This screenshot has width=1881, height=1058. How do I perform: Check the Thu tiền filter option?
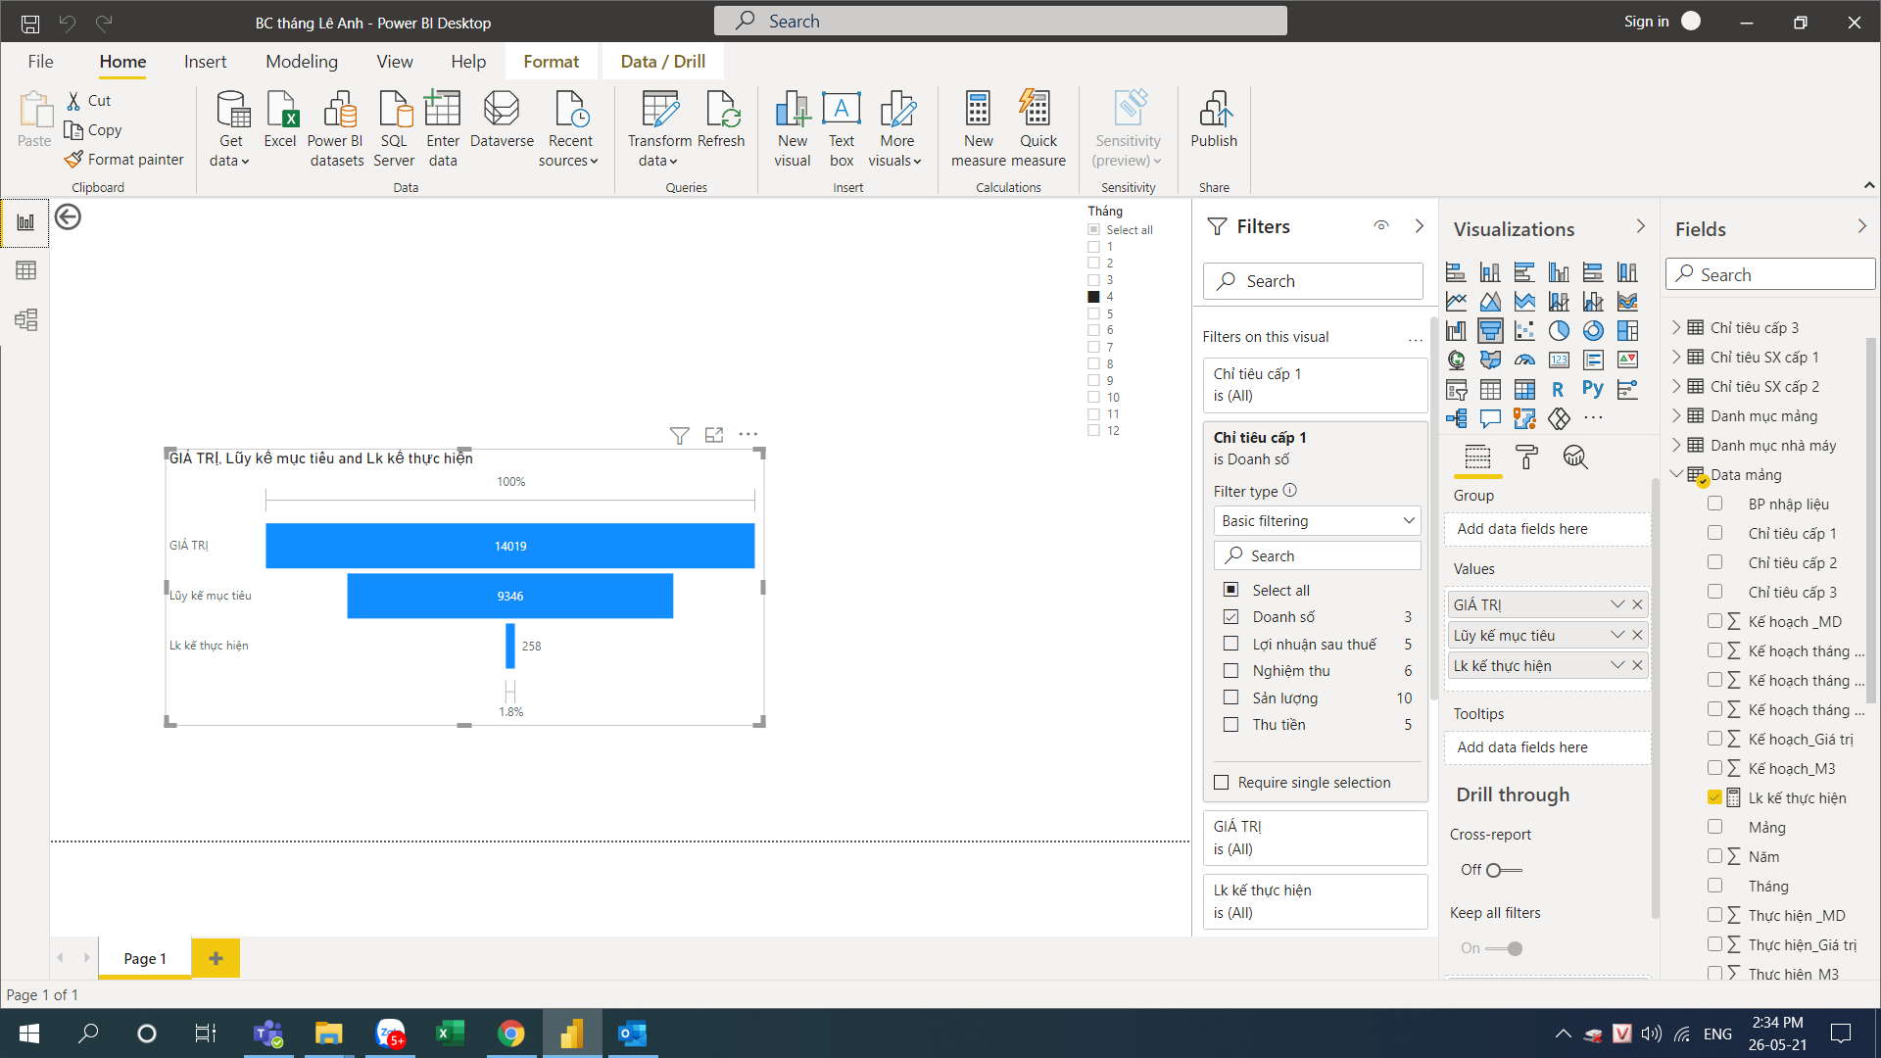coord(1230,725)
